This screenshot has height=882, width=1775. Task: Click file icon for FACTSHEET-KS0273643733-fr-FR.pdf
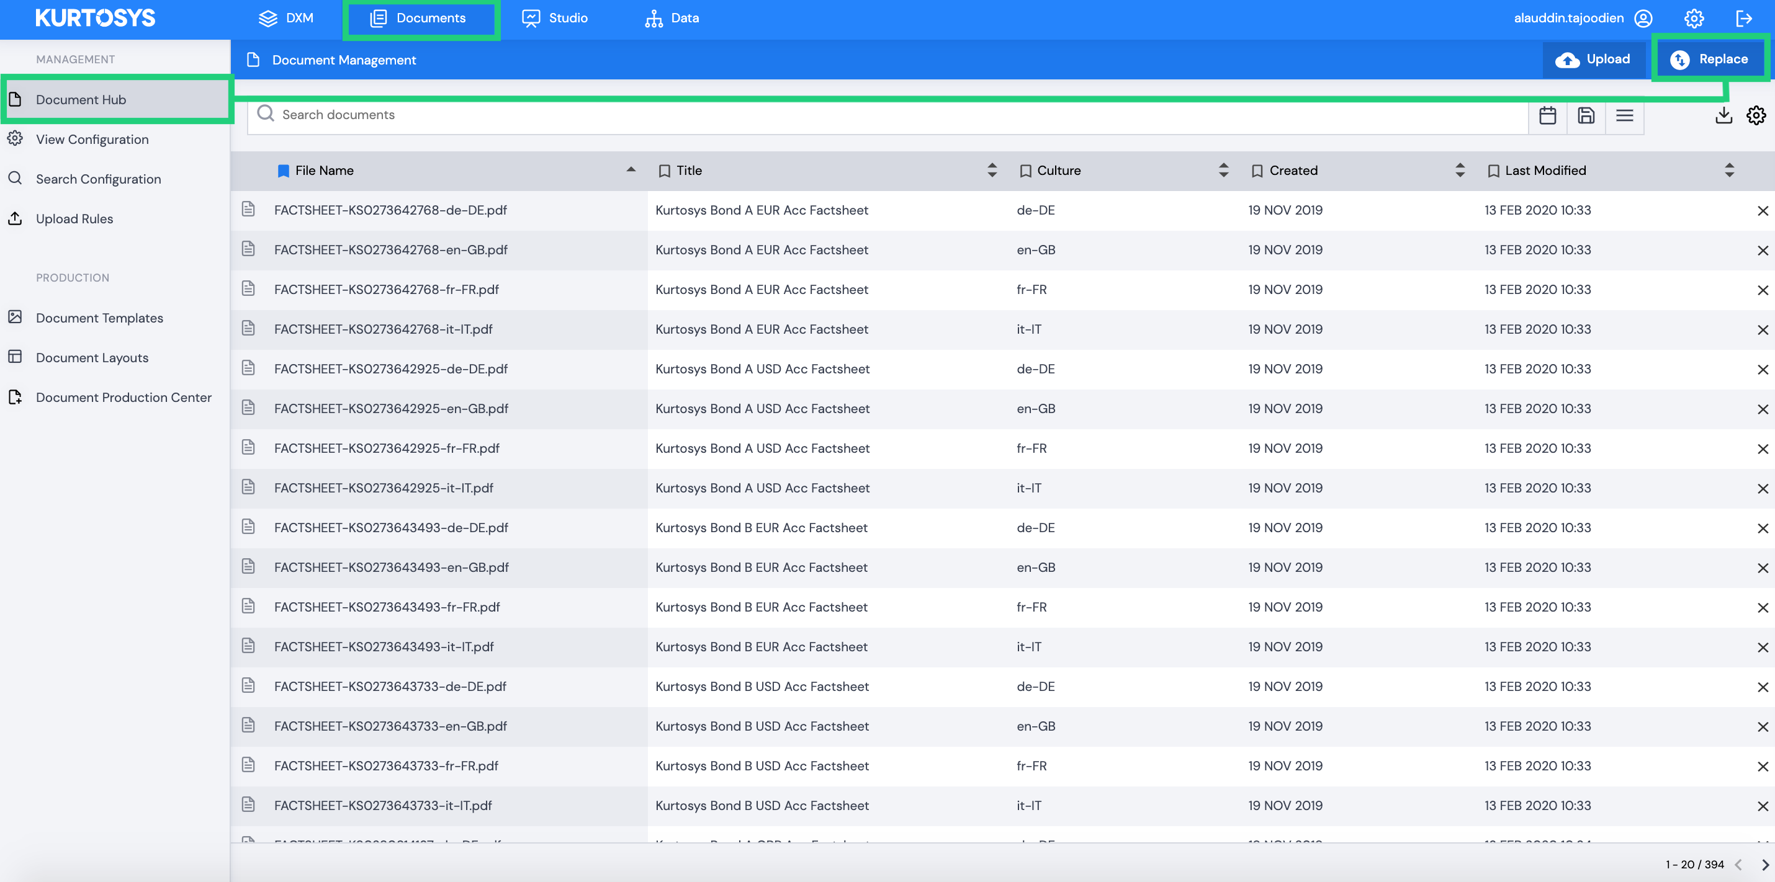(249, 764)
